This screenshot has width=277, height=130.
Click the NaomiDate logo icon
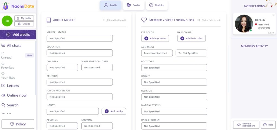click(5, 6)
